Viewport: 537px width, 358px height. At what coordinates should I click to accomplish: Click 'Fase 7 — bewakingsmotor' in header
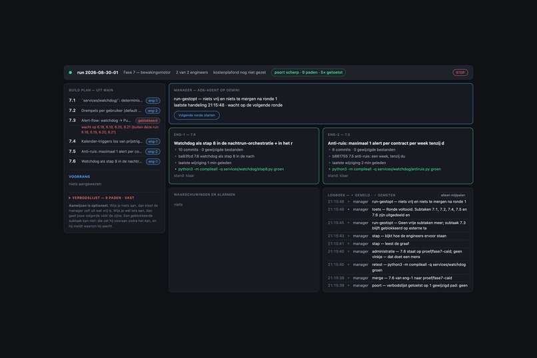coord(147,73)
